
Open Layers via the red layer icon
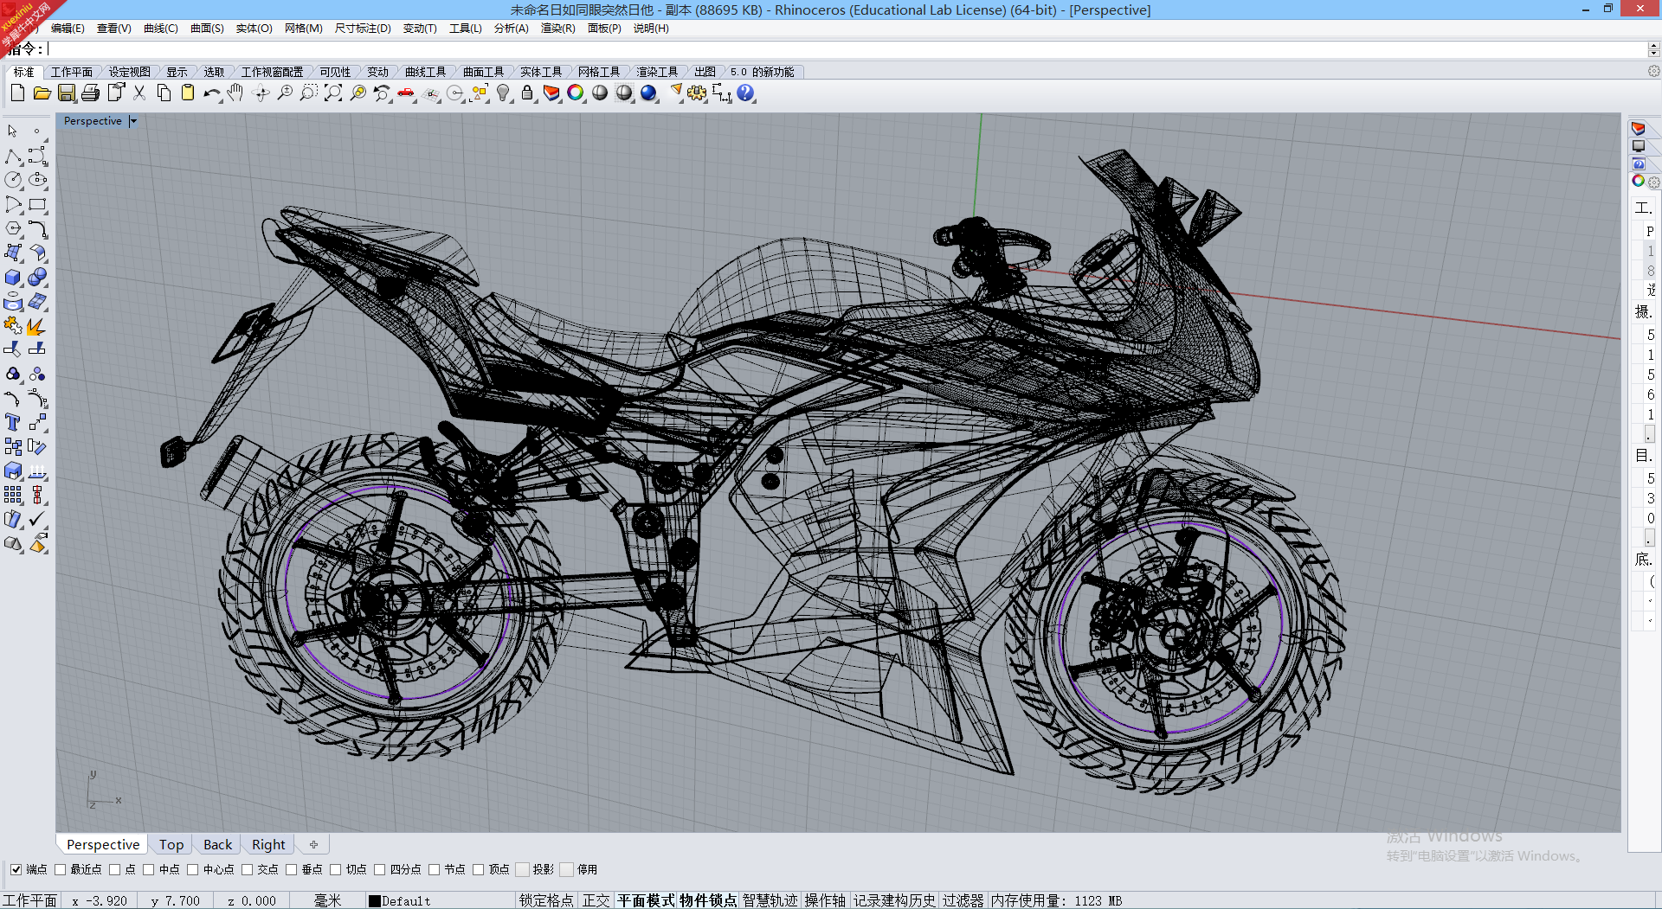(551, 93)
